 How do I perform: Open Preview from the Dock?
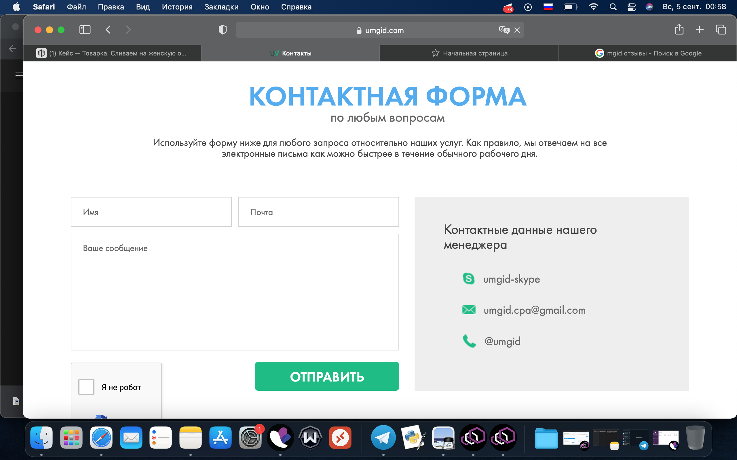(443, 438)
